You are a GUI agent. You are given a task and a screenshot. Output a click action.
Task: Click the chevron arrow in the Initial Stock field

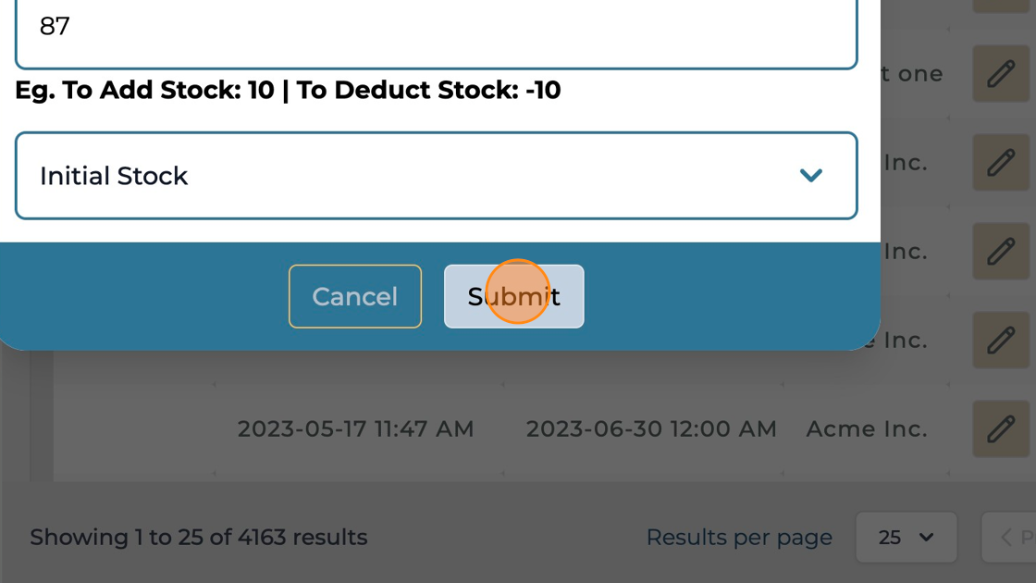coord(810,176)
